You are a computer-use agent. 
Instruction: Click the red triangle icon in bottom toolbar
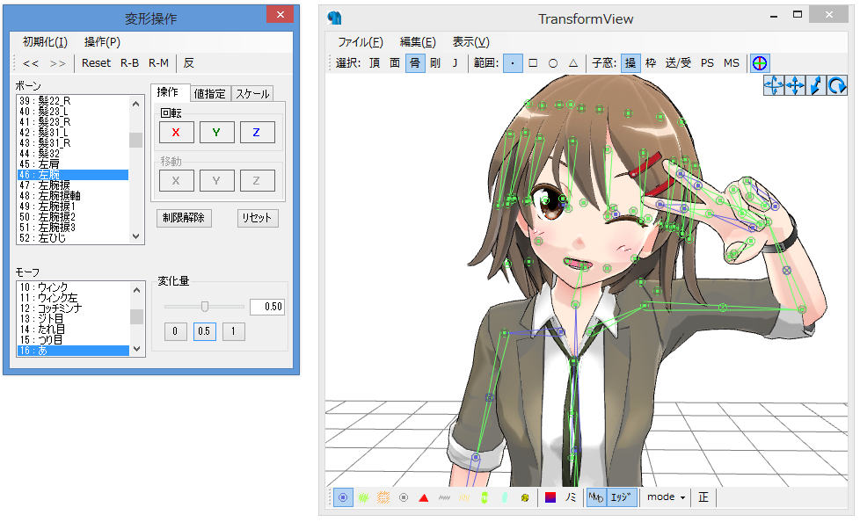423,497
